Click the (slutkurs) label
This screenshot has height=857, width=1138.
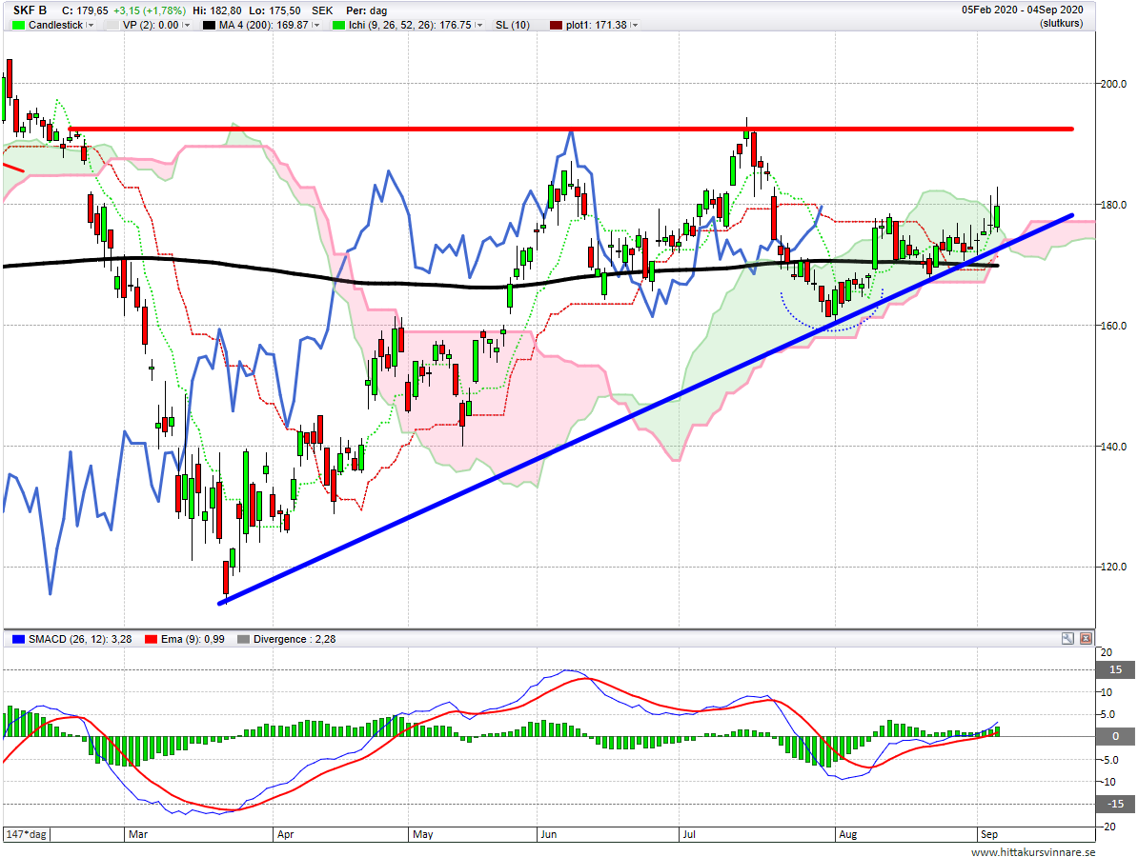pyautogui.click(x=1061, y=23)
